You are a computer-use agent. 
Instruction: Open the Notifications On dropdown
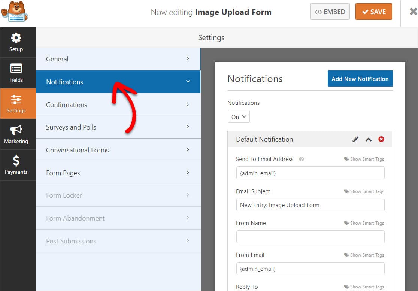coord(239,117)
